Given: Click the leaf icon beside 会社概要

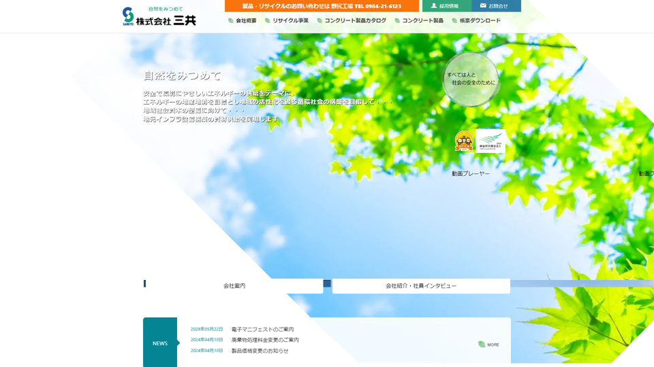Looking at the screenshot, I should pos(231,21).
